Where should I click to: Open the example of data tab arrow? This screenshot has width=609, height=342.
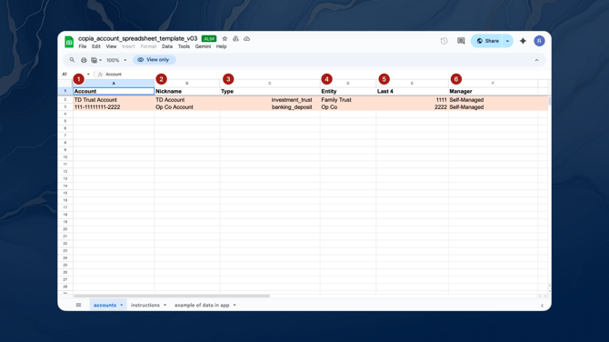click(x=235, y=305)
